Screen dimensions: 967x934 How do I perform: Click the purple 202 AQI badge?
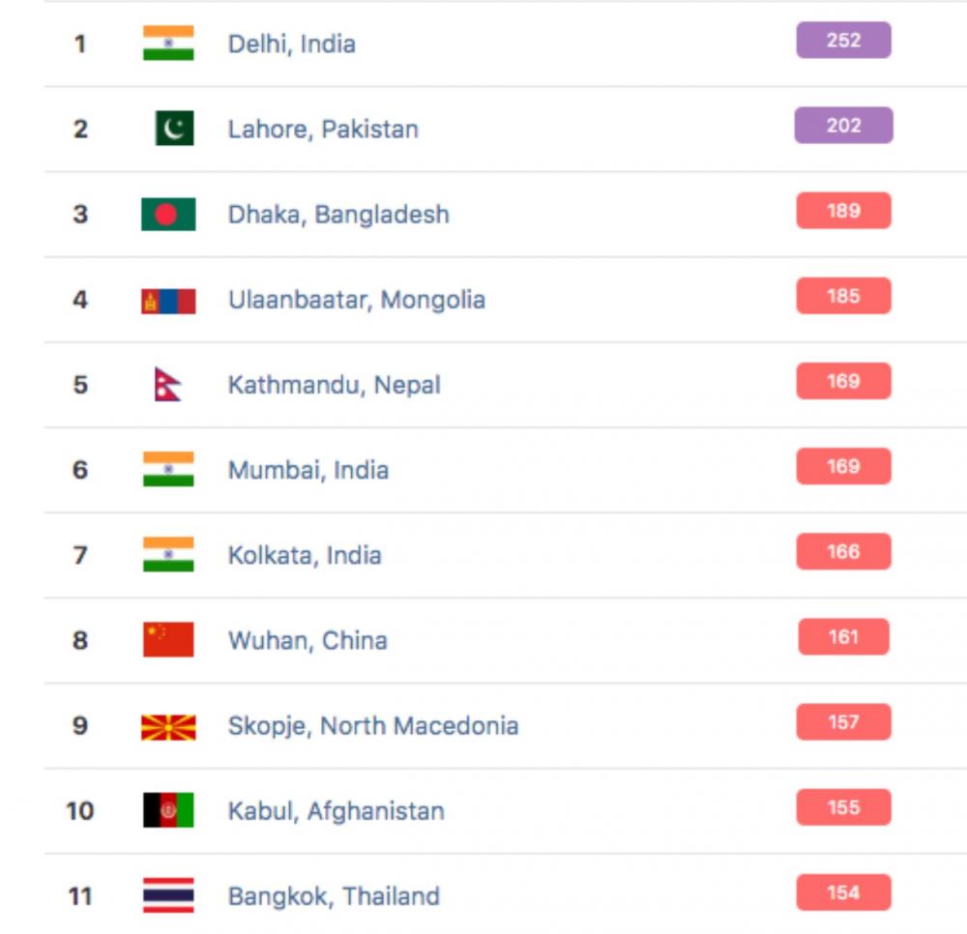pos(843,125)
